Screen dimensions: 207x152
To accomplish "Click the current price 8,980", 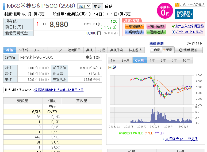I will (x=59, y=25).
